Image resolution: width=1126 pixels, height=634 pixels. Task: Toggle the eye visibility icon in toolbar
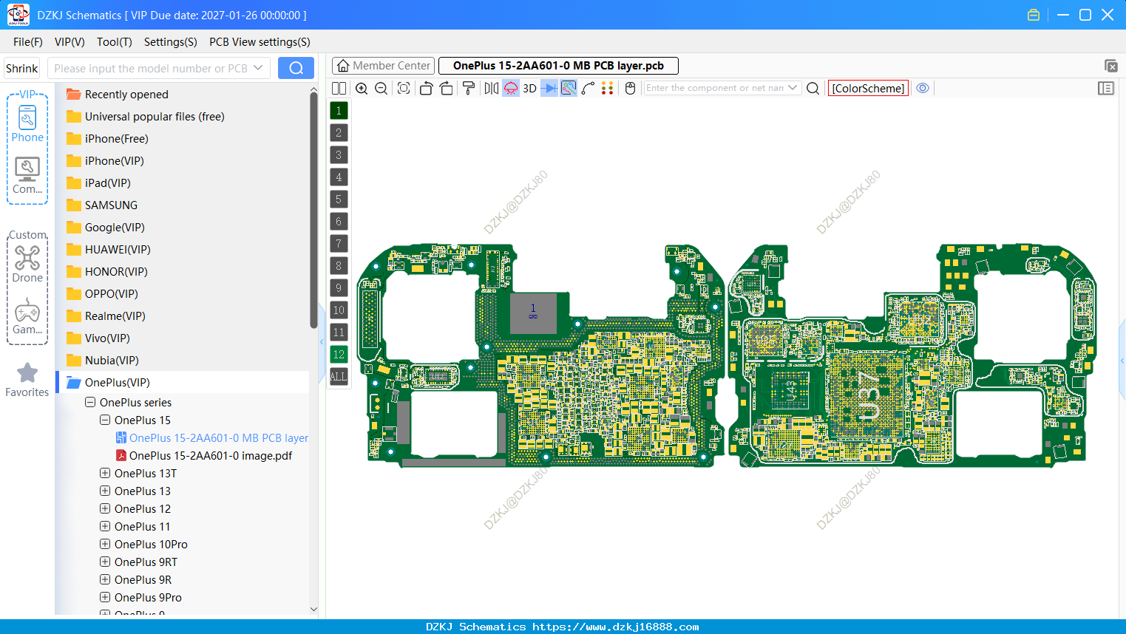[923, 88]
